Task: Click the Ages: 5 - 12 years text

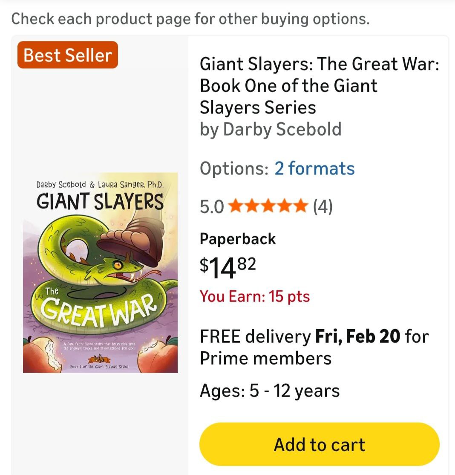Action: pyautogui.click(x=270, y=390)
